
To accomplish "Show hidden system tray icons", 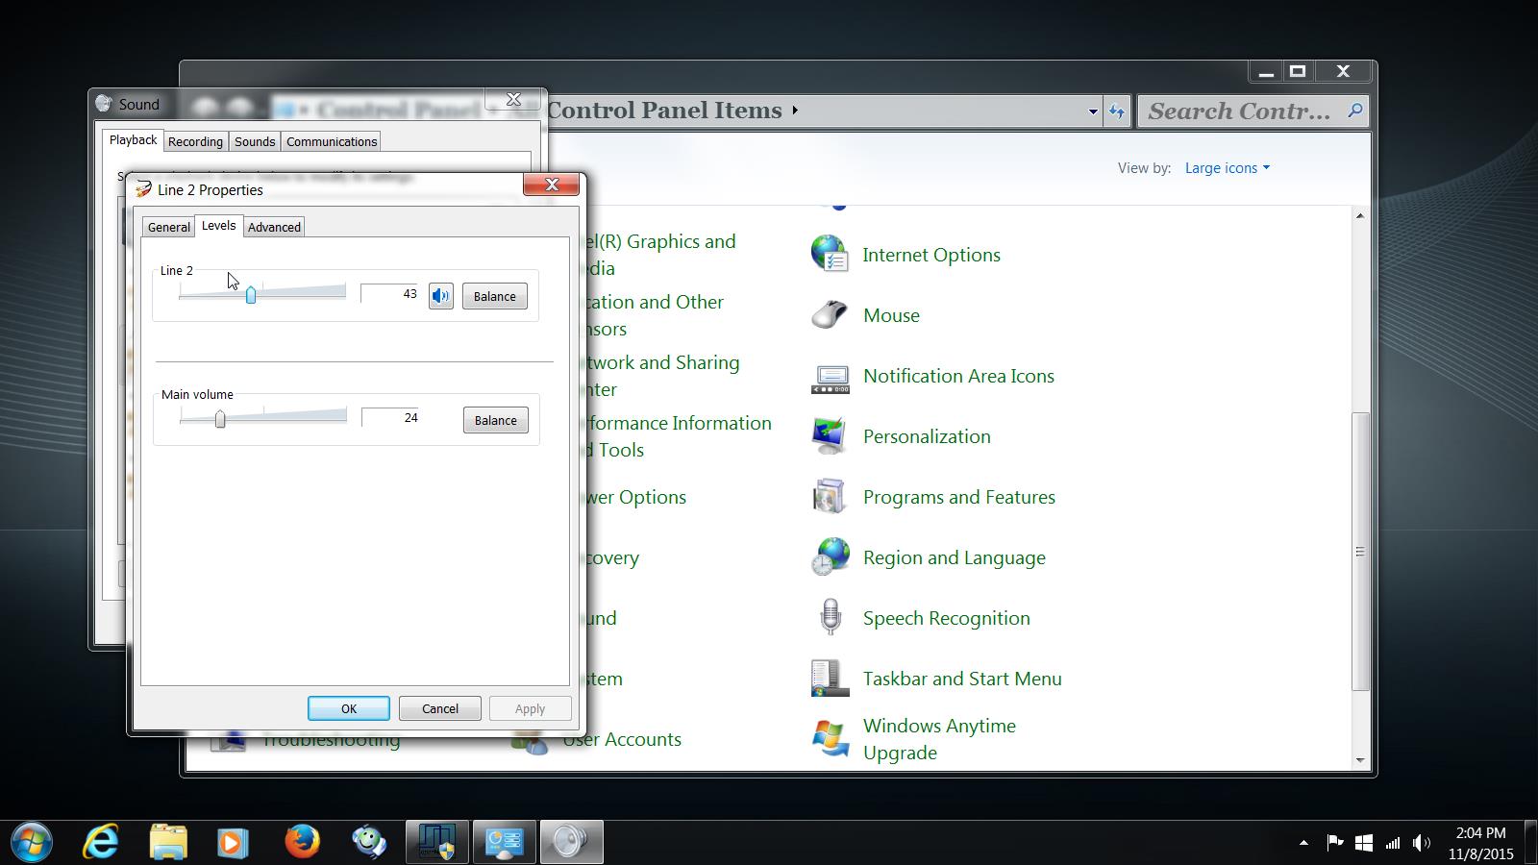I will point(1303,843).
